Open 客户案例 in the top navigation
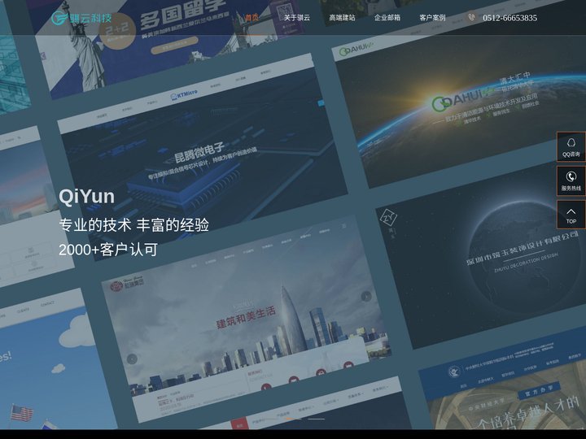 click(x=432, y=18)
